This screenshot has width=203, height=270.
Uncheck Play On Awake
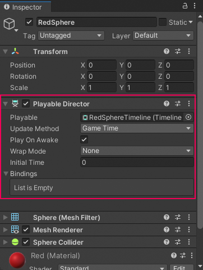(84, 139)
